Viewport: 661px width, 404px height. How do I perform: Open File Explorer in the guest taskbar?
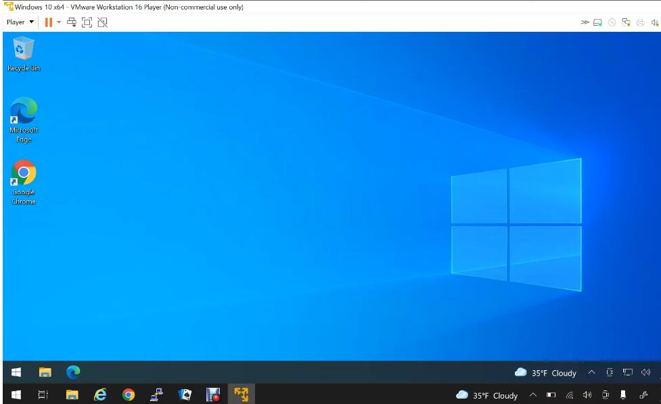45,372
